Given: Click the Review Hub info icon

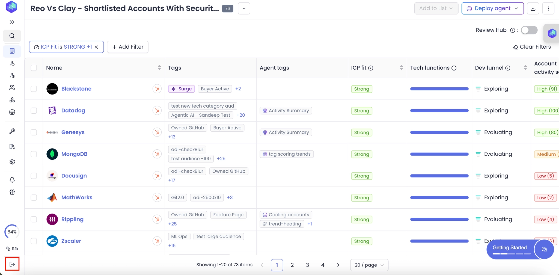Looking at the screenshot, I should click(513, 30).
